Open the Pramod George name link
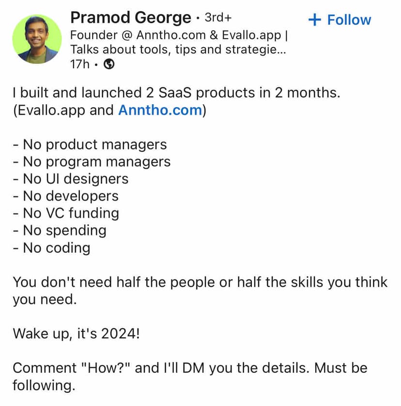Viewport: 401px width, 406px height. [x=131, y=18]
